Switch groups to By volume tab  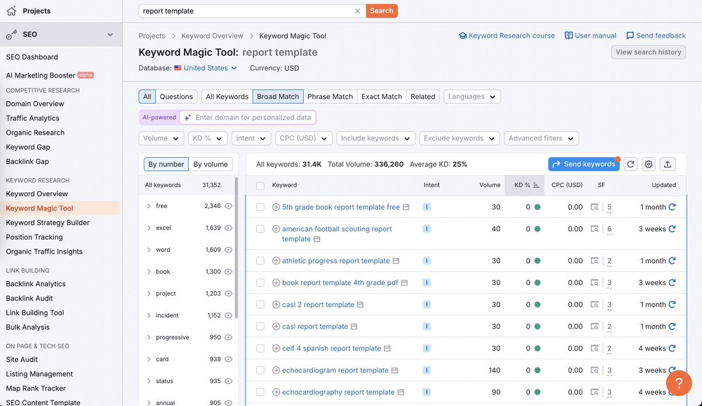click(x=211, y=164)
